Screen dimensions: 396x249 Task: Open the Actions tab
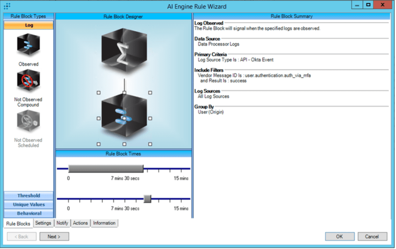pos(80,223)
